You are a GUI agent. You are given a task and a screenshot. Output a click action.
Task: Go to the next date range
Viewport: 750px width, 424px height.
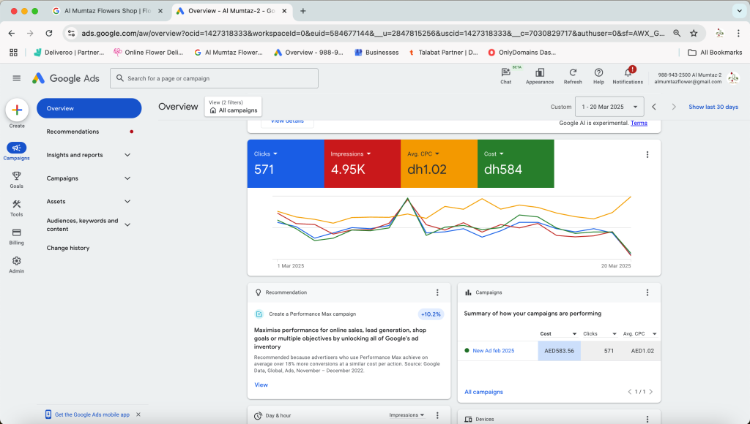(x=674, y=107)
